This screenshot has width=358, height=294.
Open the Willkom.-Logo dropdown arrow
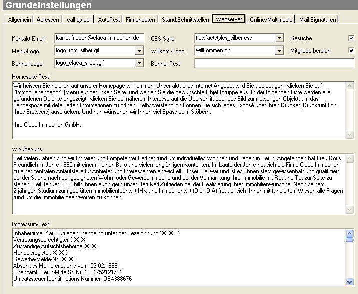pyautogui.click(x=279, y=50)
